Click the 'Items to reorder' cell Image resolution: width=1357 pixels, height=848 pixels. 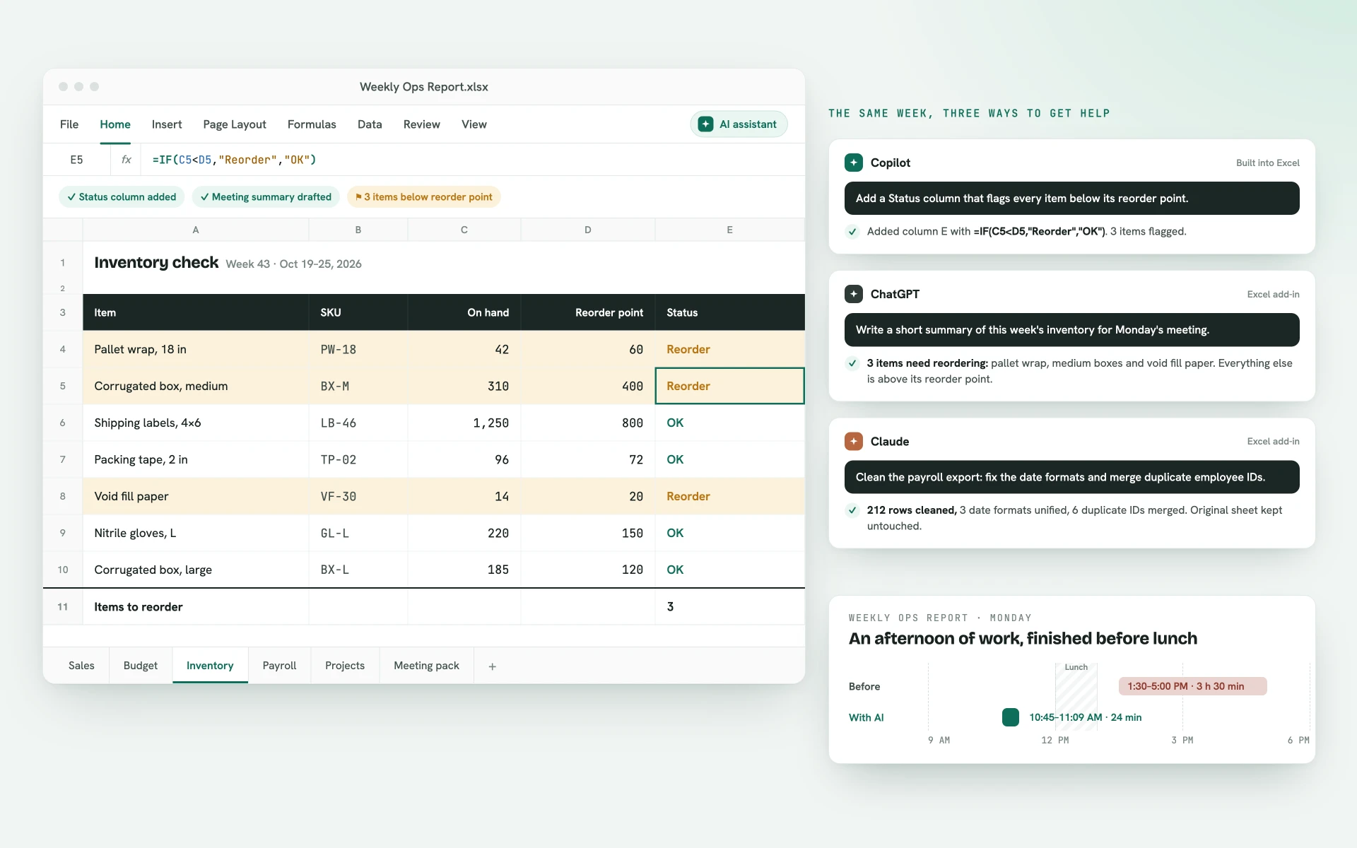coord(196,606)
